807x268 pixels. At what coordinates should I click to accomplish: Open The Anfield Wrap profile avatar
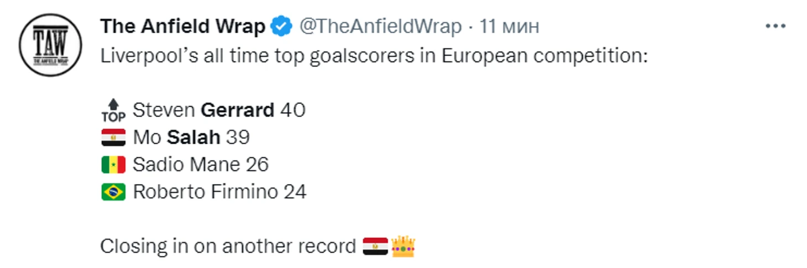pyautogui.click(x=50, y=45)
